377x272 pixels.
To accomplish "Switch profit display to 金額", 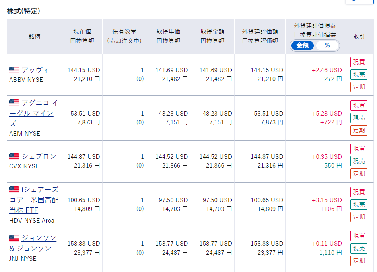I will 303,45.
